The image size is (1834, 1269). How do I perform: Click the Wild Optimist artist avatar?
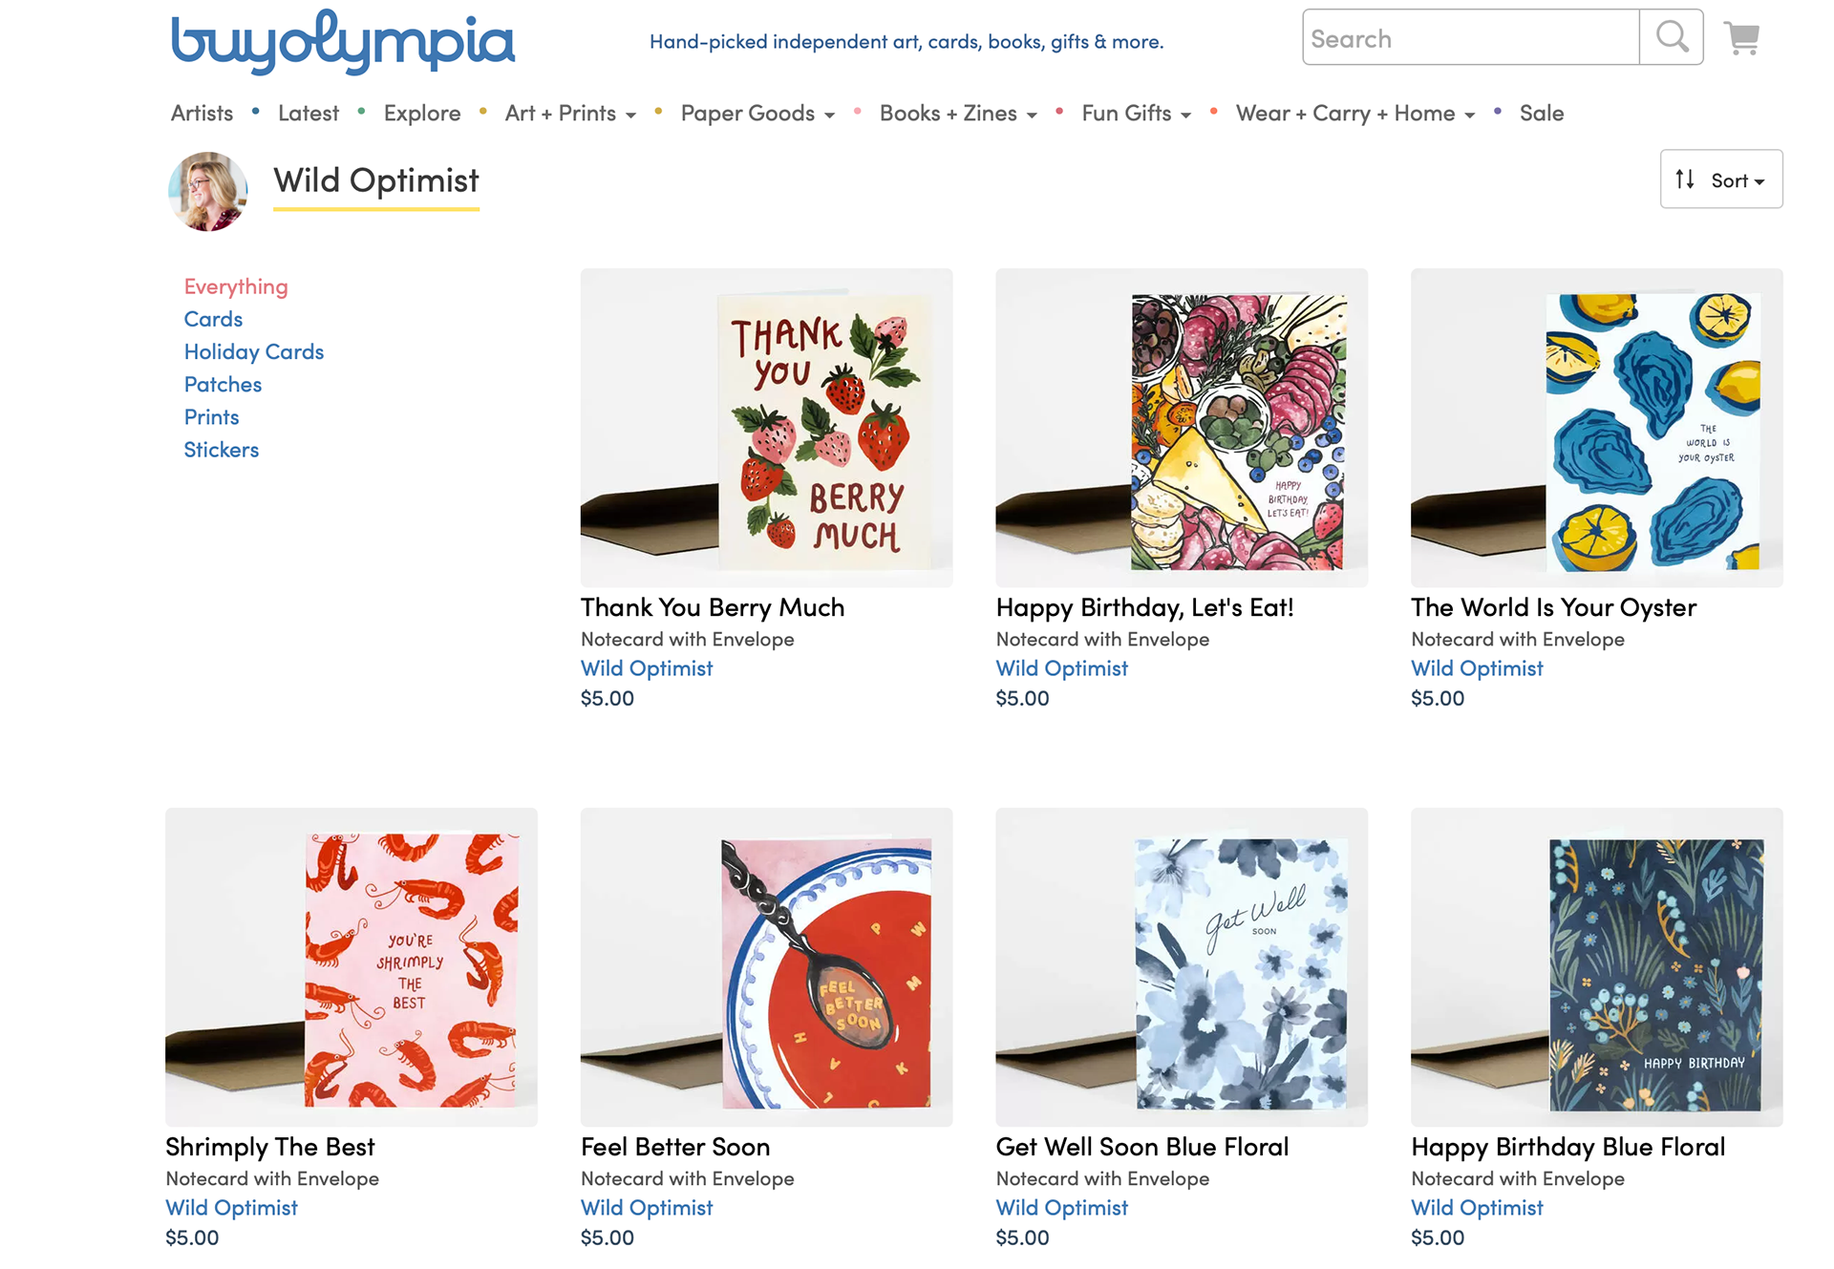point(208,191)
